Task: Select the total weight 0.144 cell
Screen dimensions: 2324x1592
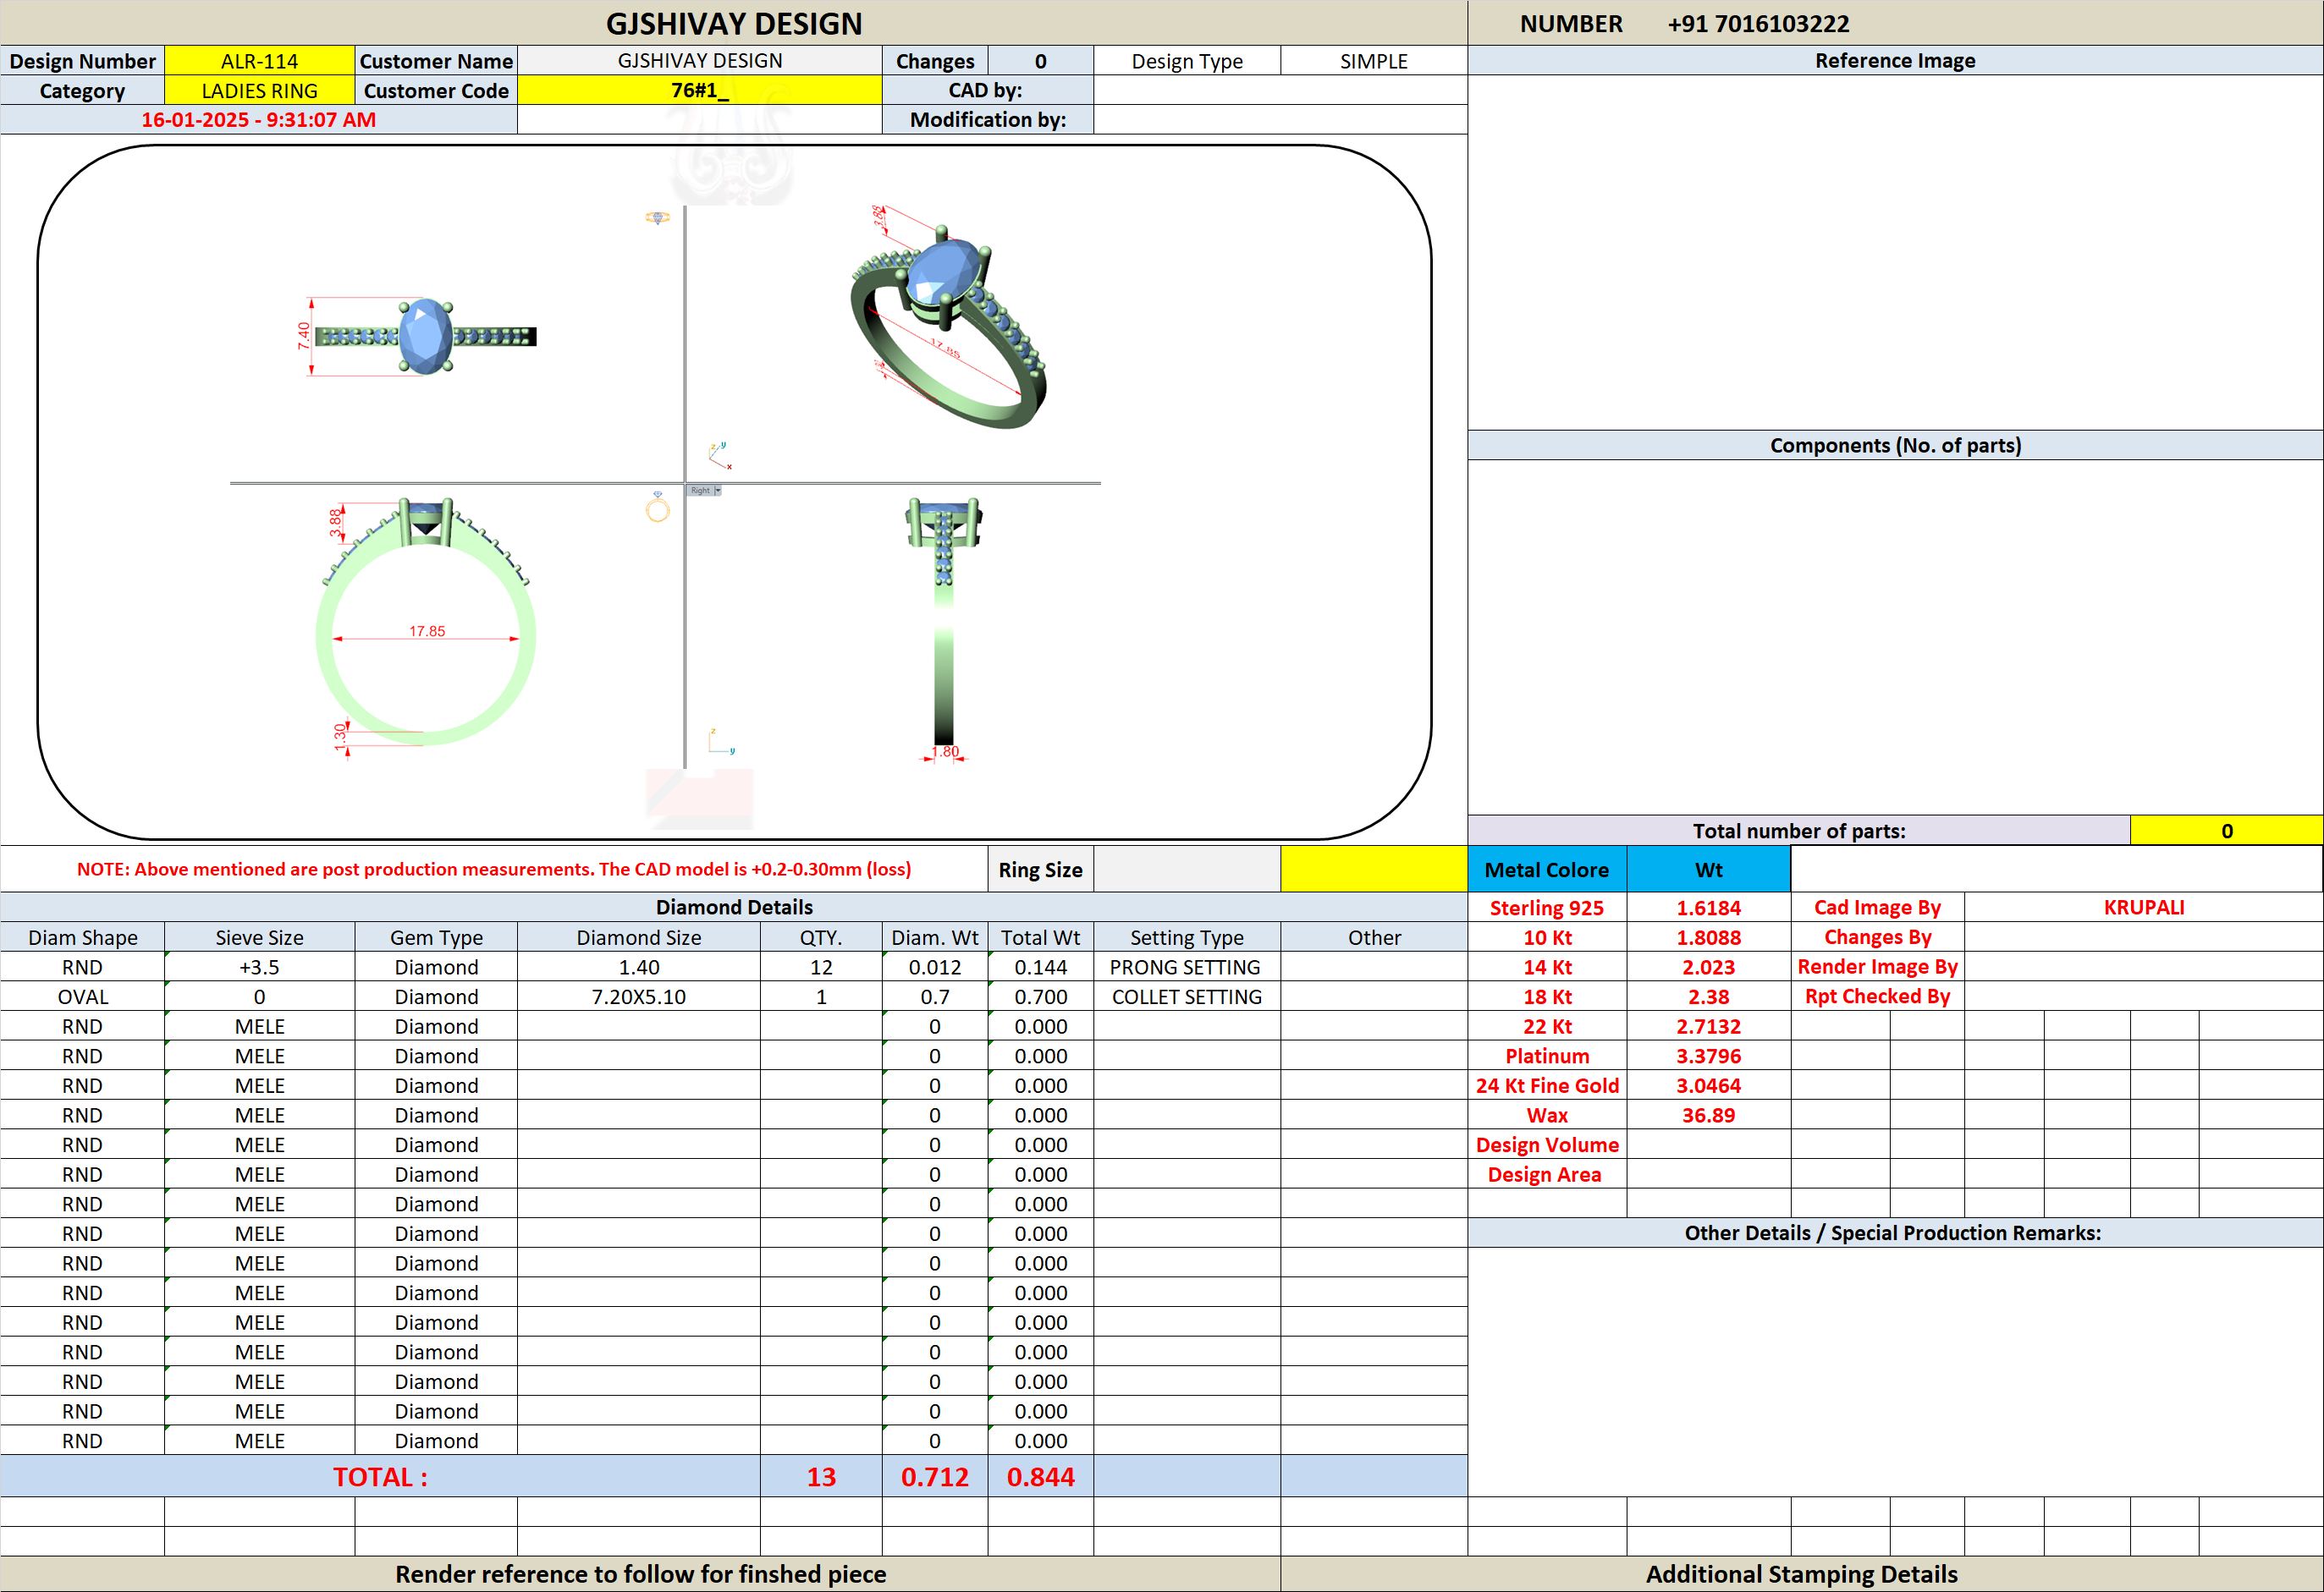Action: 1041,968
